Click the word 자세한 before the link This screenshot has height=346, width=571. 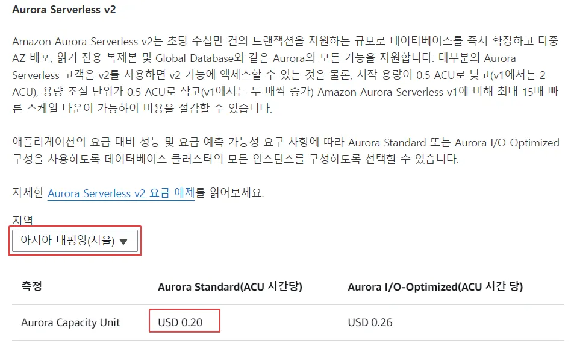coord(28,193)
